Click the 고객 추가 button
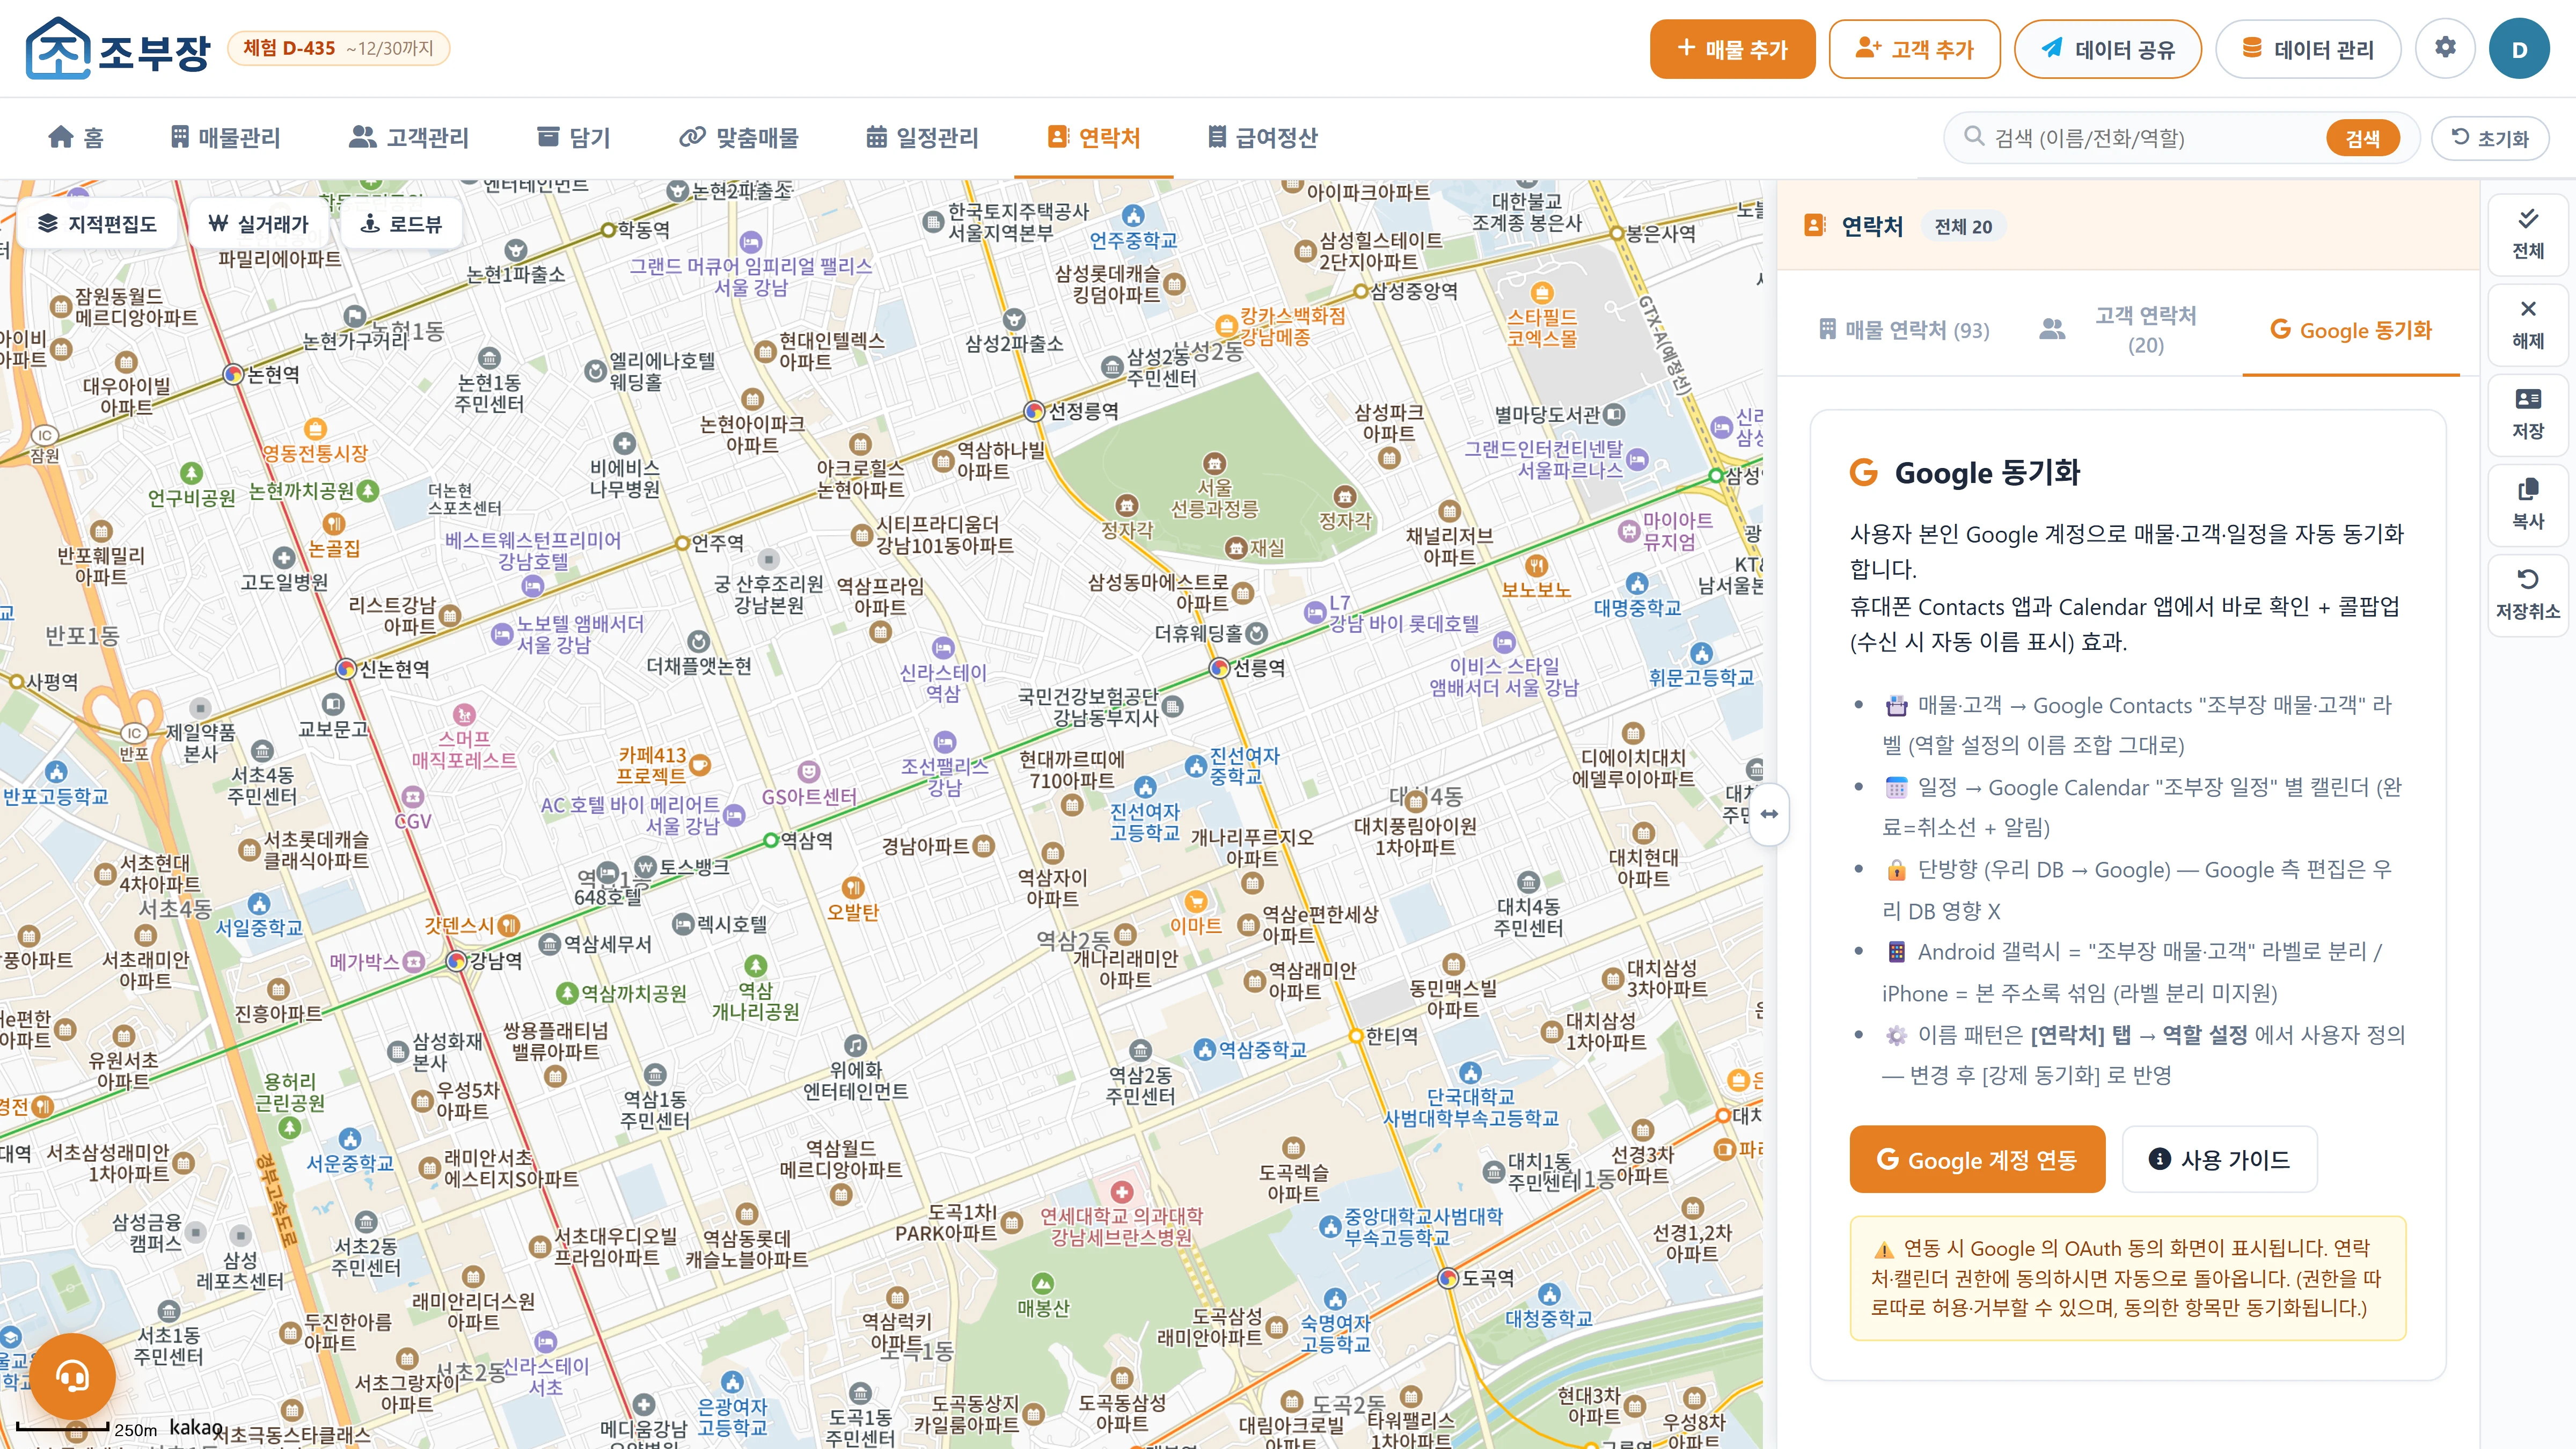Image resolution: width=2576 pixels, height=1449 pixels. [x=1914, y=48]
